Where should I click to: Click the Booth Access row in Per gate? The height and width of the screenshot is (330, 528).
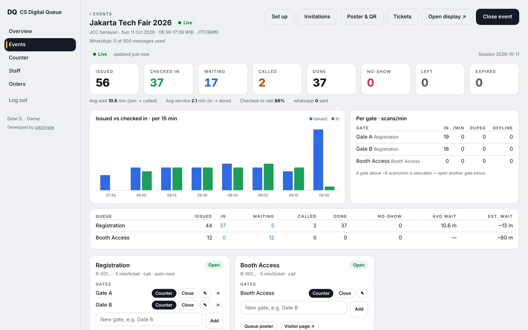(x=434, y=161)
